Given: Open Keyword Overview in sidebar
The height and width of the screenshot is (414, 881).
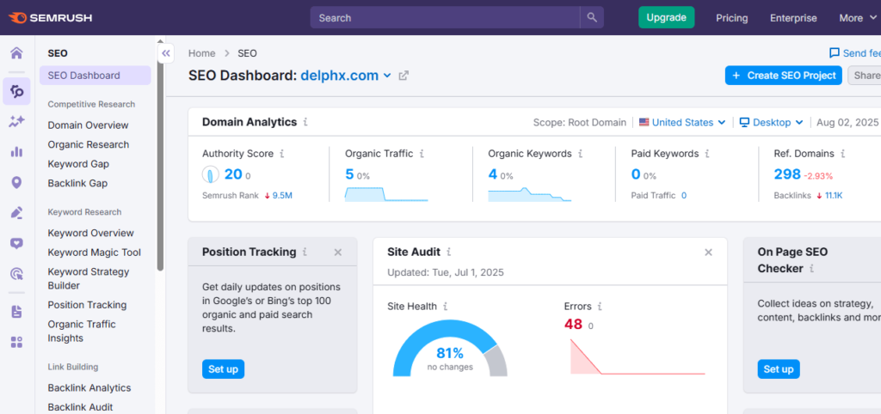Looking at the screenshot, I should 91,233.
